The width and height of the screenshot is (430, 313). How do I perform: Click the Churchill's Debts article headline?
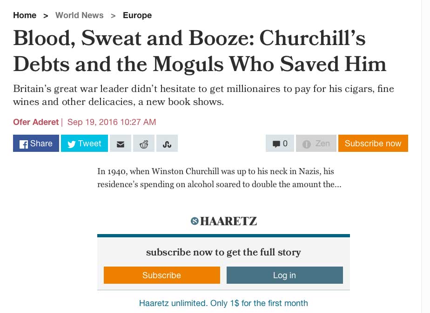[x=199, y=51]
